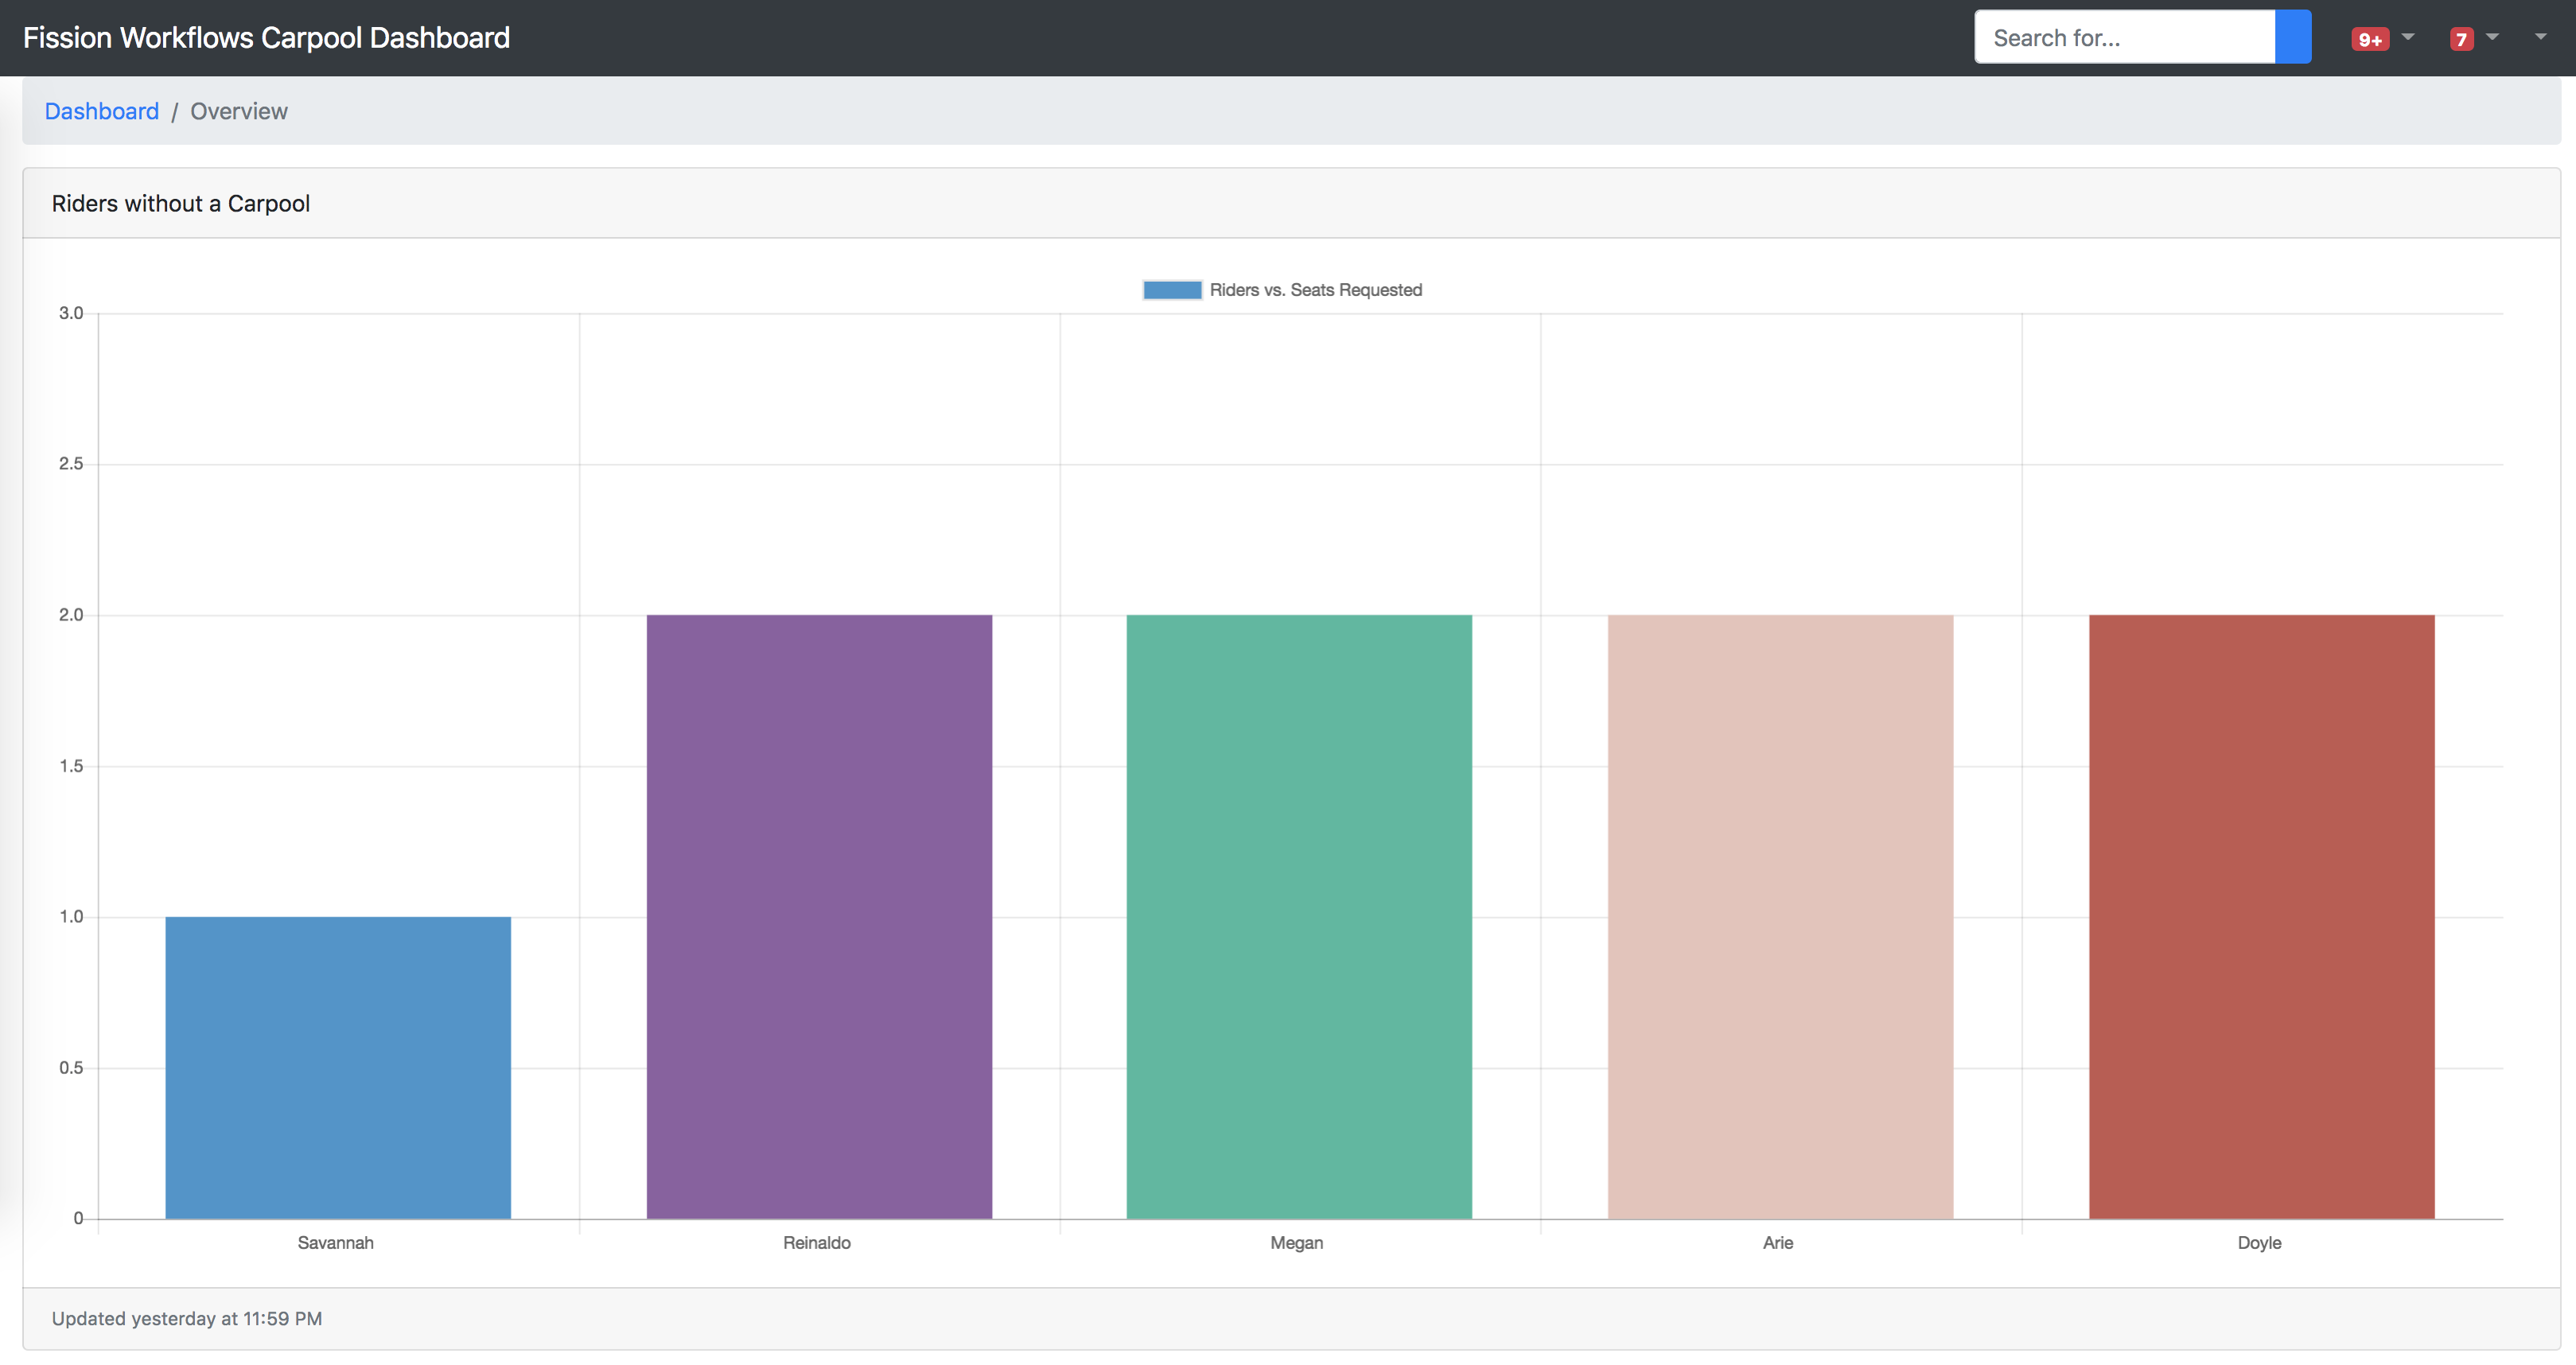Select Megan's green bar
Image resolution: width=2576 pixels, height=1365 pixels.
click(x=1299, y=916)
